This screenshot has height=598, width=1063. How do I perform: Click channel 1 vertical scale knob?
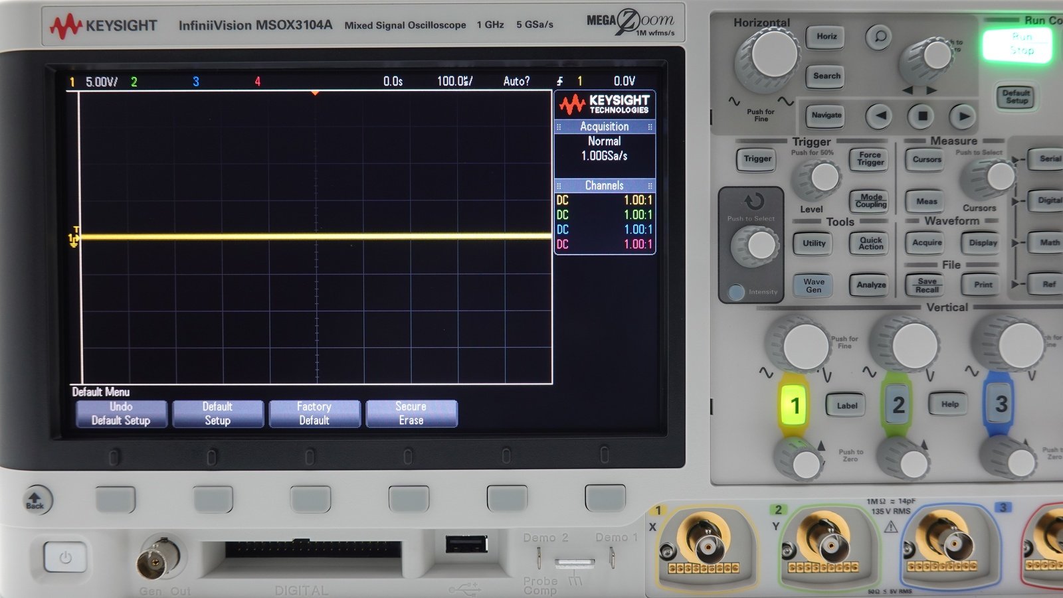pyautogui.click(x=801, y=344)
